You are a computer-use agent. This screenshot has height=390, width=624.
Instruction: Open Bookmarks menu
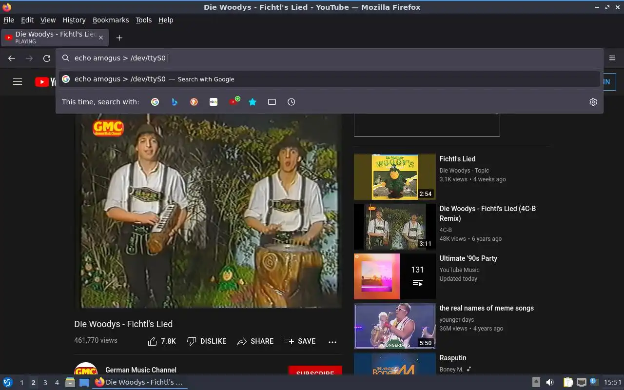[x=111, y=20]
